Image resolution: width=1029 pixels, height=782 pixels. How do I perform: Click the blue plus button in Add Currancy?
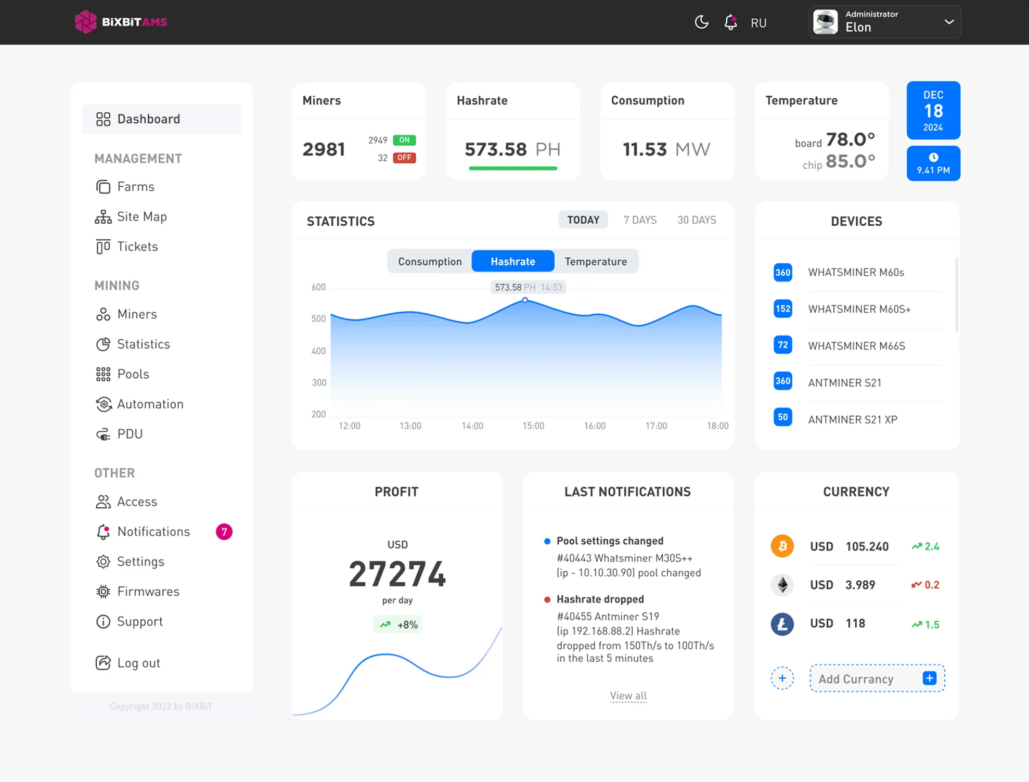pos(930,678)
